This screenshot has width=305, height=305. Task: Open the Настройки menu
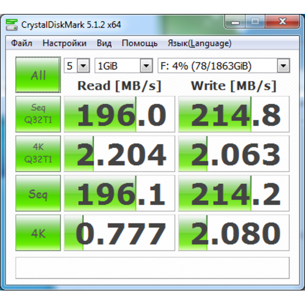[x=64, y=43]
